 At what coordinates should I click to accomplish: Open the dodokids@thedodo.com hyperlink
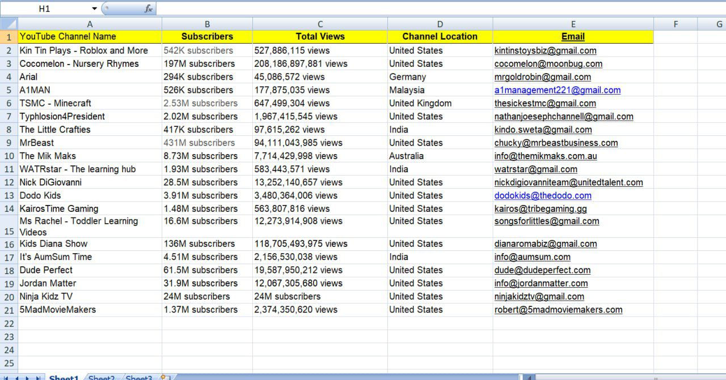(535, 195)
